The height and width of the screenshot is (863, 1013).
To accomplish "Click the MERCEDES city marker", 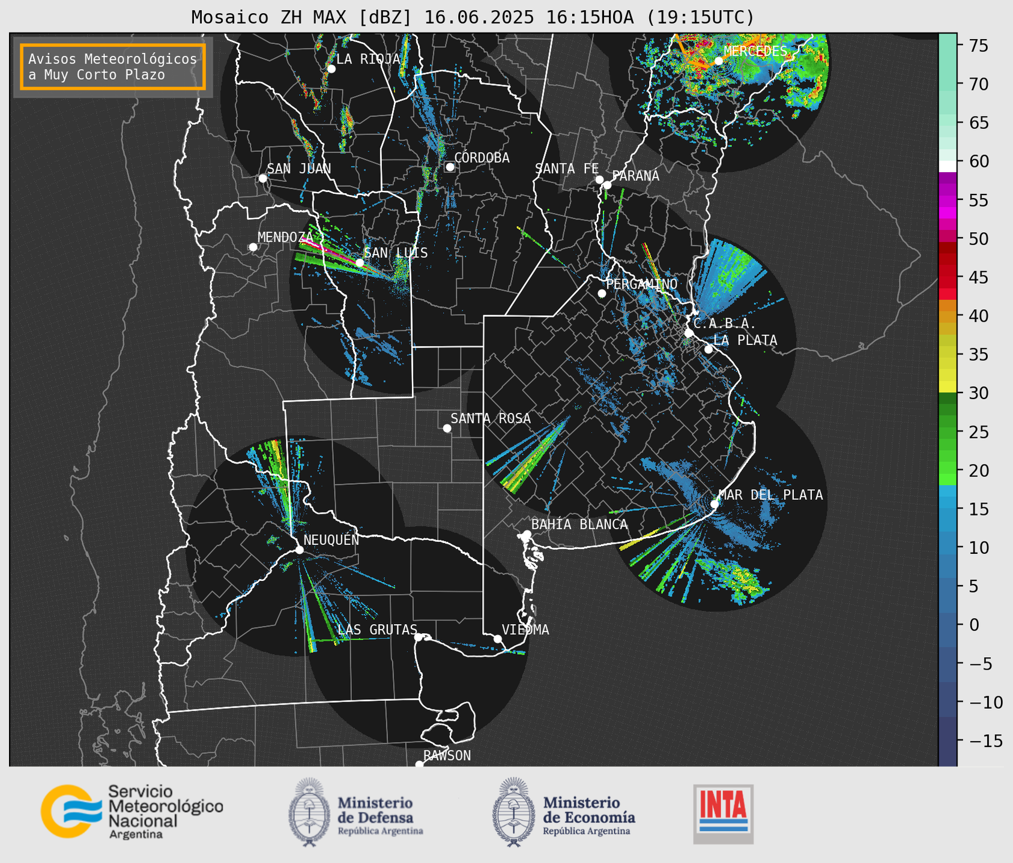I will [x=718, y=61].
